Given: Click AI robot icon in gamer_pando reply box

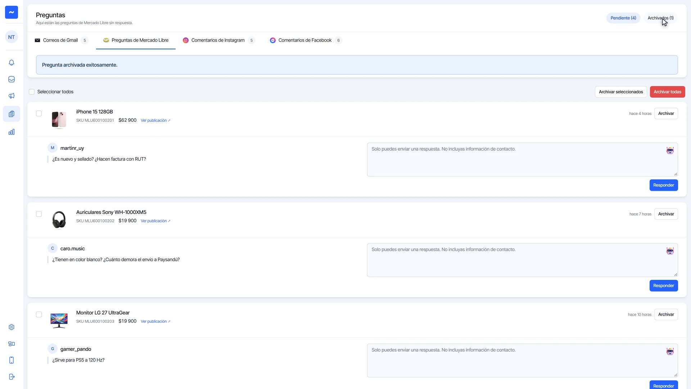Looking at the screenshot, I should (670, 352).
